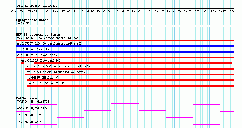Click ruler position 101923830
The image size is (242, 128).
pos(69,11)
